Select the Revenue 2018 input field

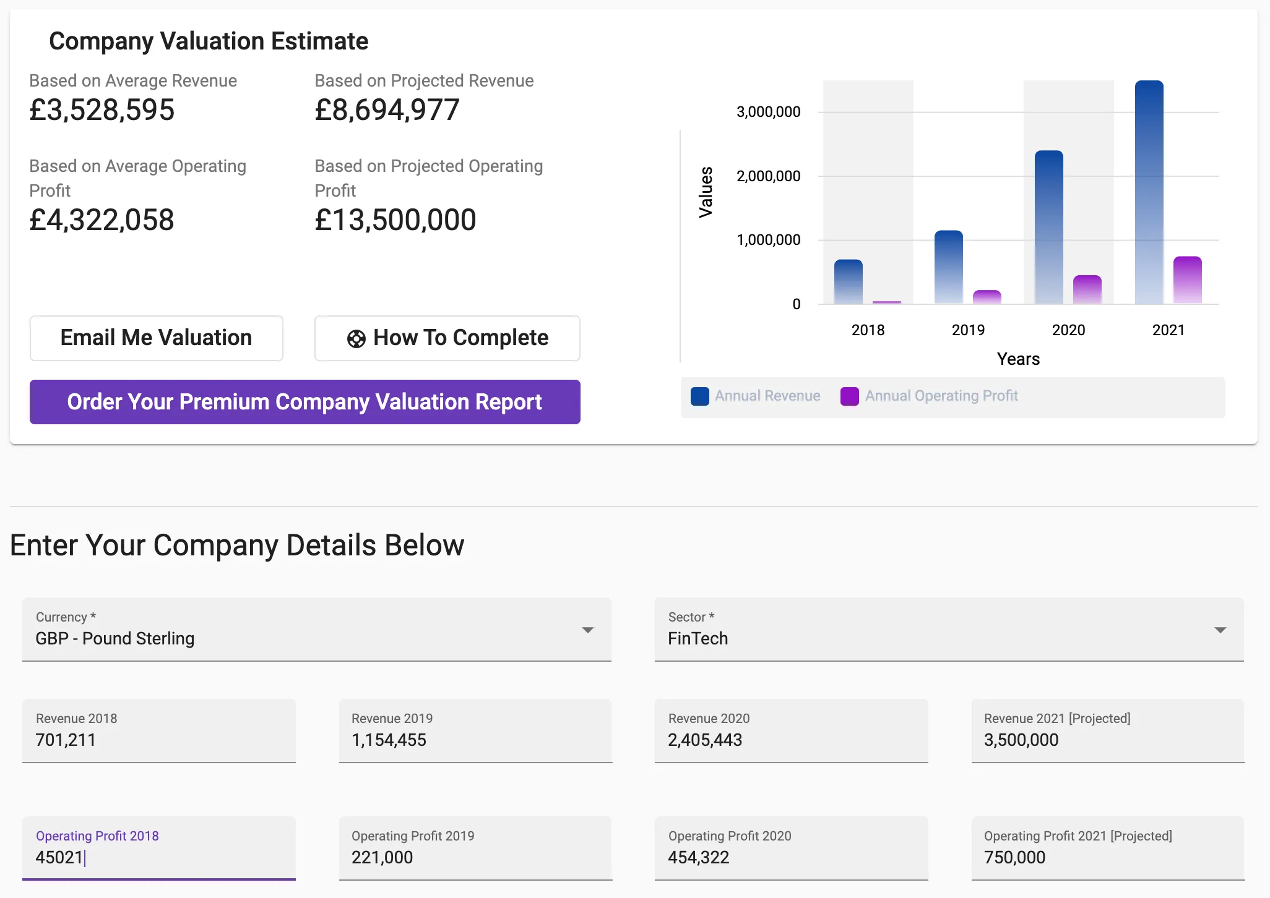(158, 740)
